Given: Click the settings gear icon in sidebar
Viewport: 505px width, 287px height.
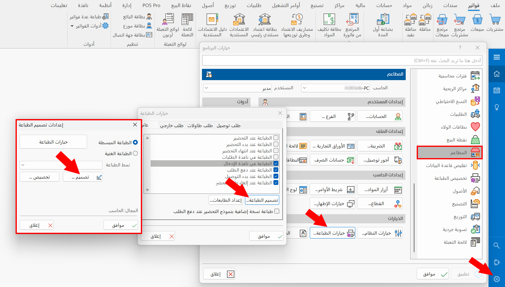Looking at the screenshot, I should click(x=497, y=279).
